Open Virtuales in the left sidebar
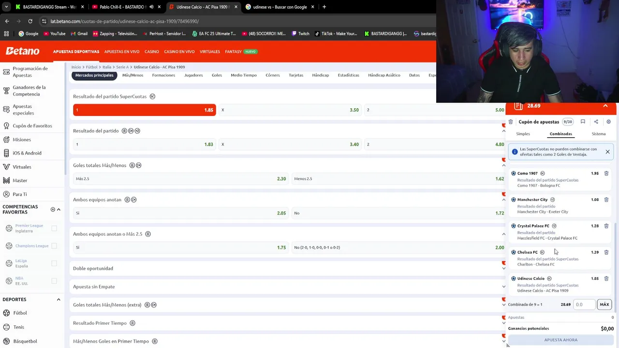619x348 pixels. (x=22, y=167)
